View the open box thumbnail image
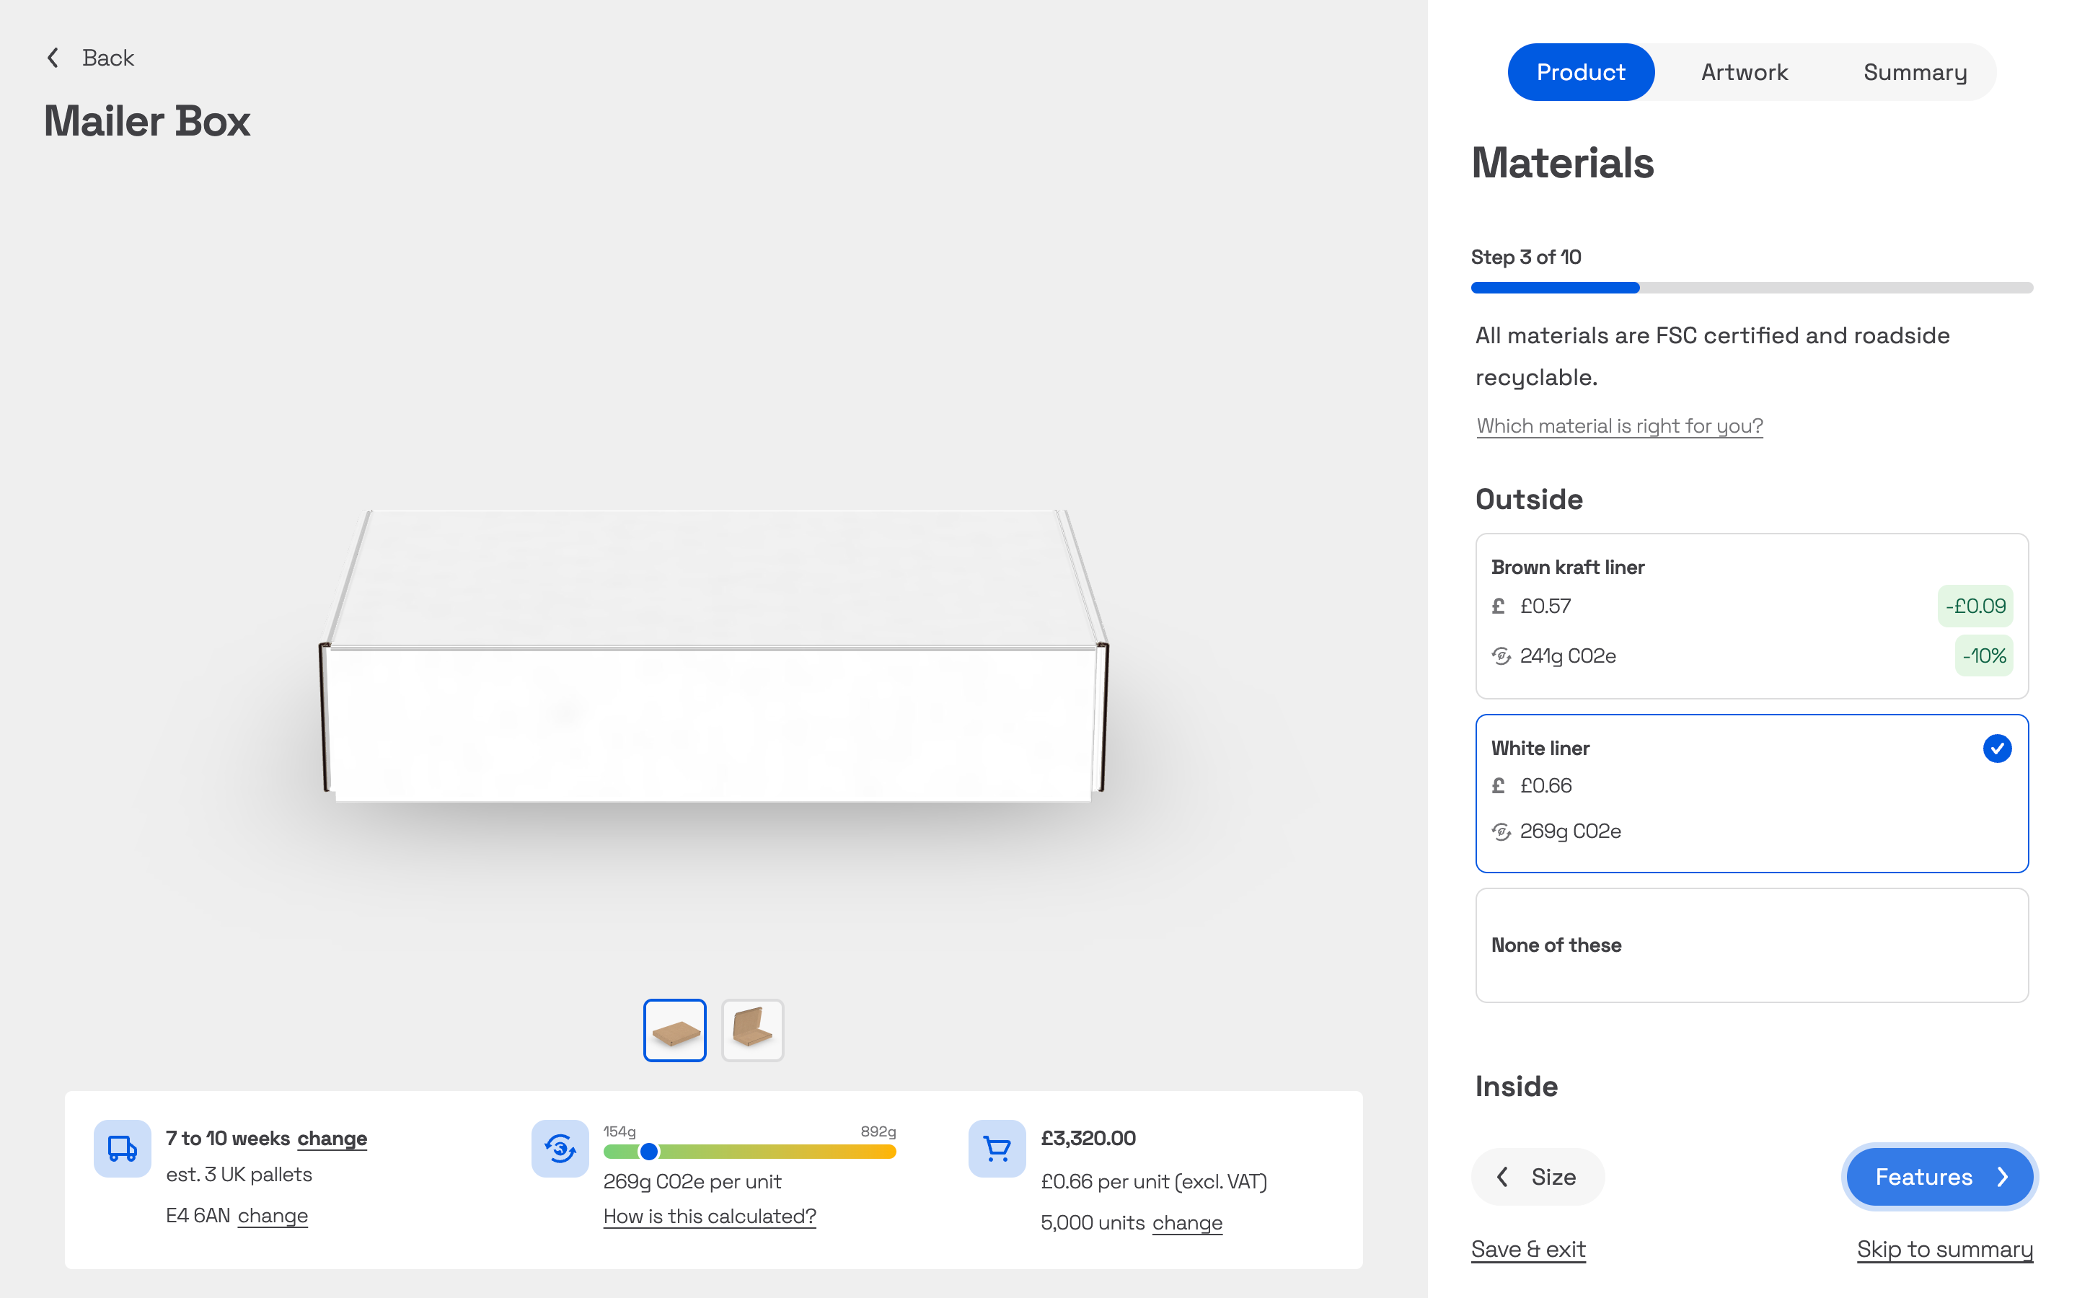 (752, 1029)
